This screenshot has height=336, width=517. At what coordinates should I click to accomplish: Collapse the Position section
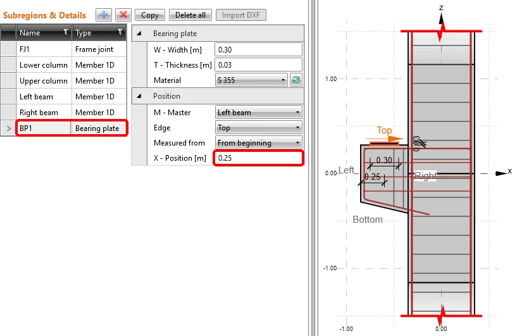139,96
